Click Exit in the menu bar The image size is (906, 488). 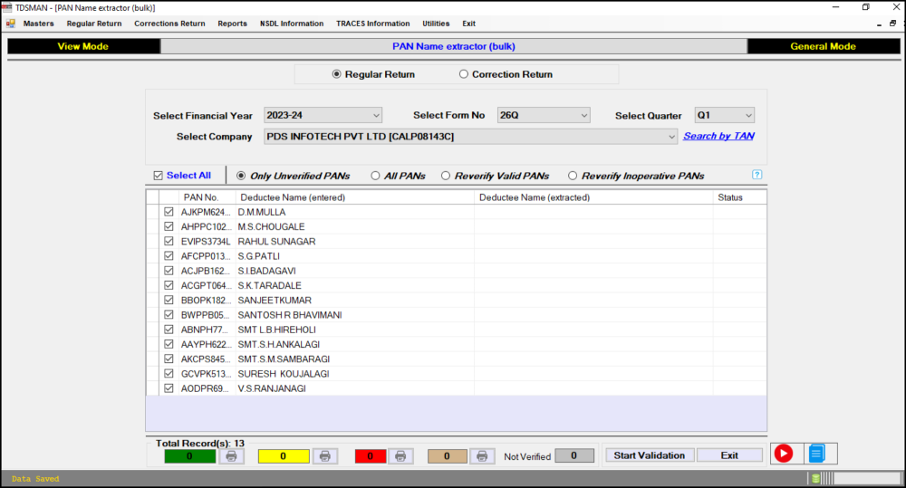pyautogui.click(x=468, y=24)
